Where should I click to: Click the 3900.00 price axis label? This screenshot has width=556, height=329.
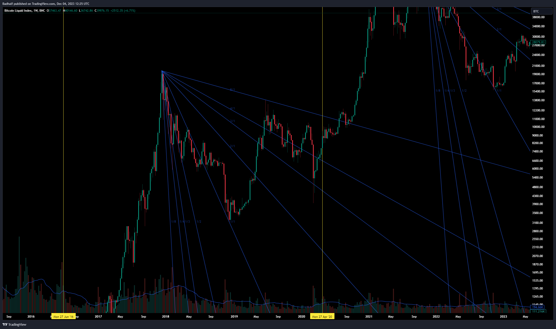click(538, 204)
